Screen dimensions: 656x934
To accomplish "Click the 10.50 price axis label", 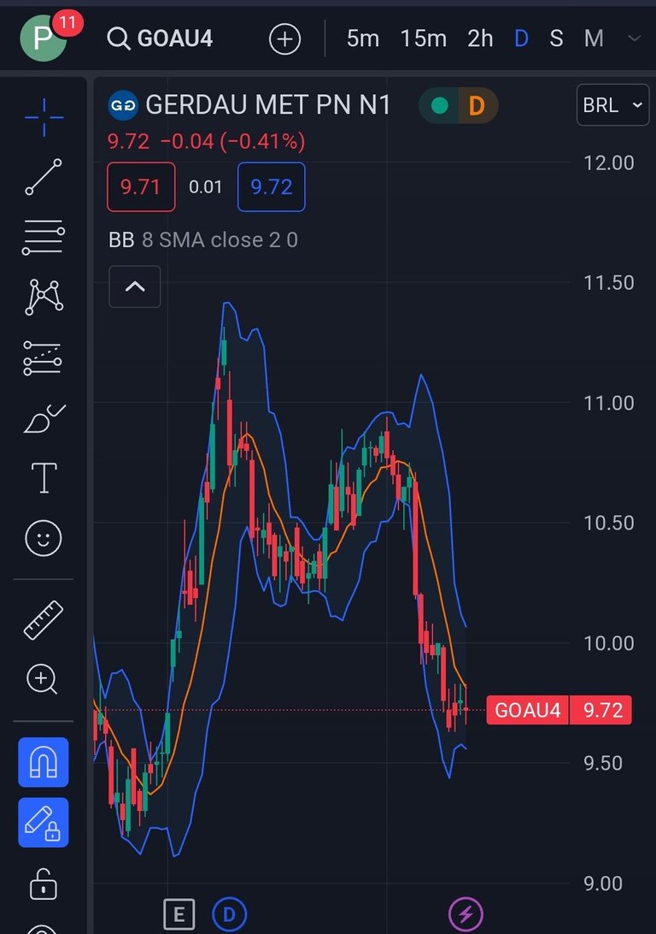I will coord(608,523).
